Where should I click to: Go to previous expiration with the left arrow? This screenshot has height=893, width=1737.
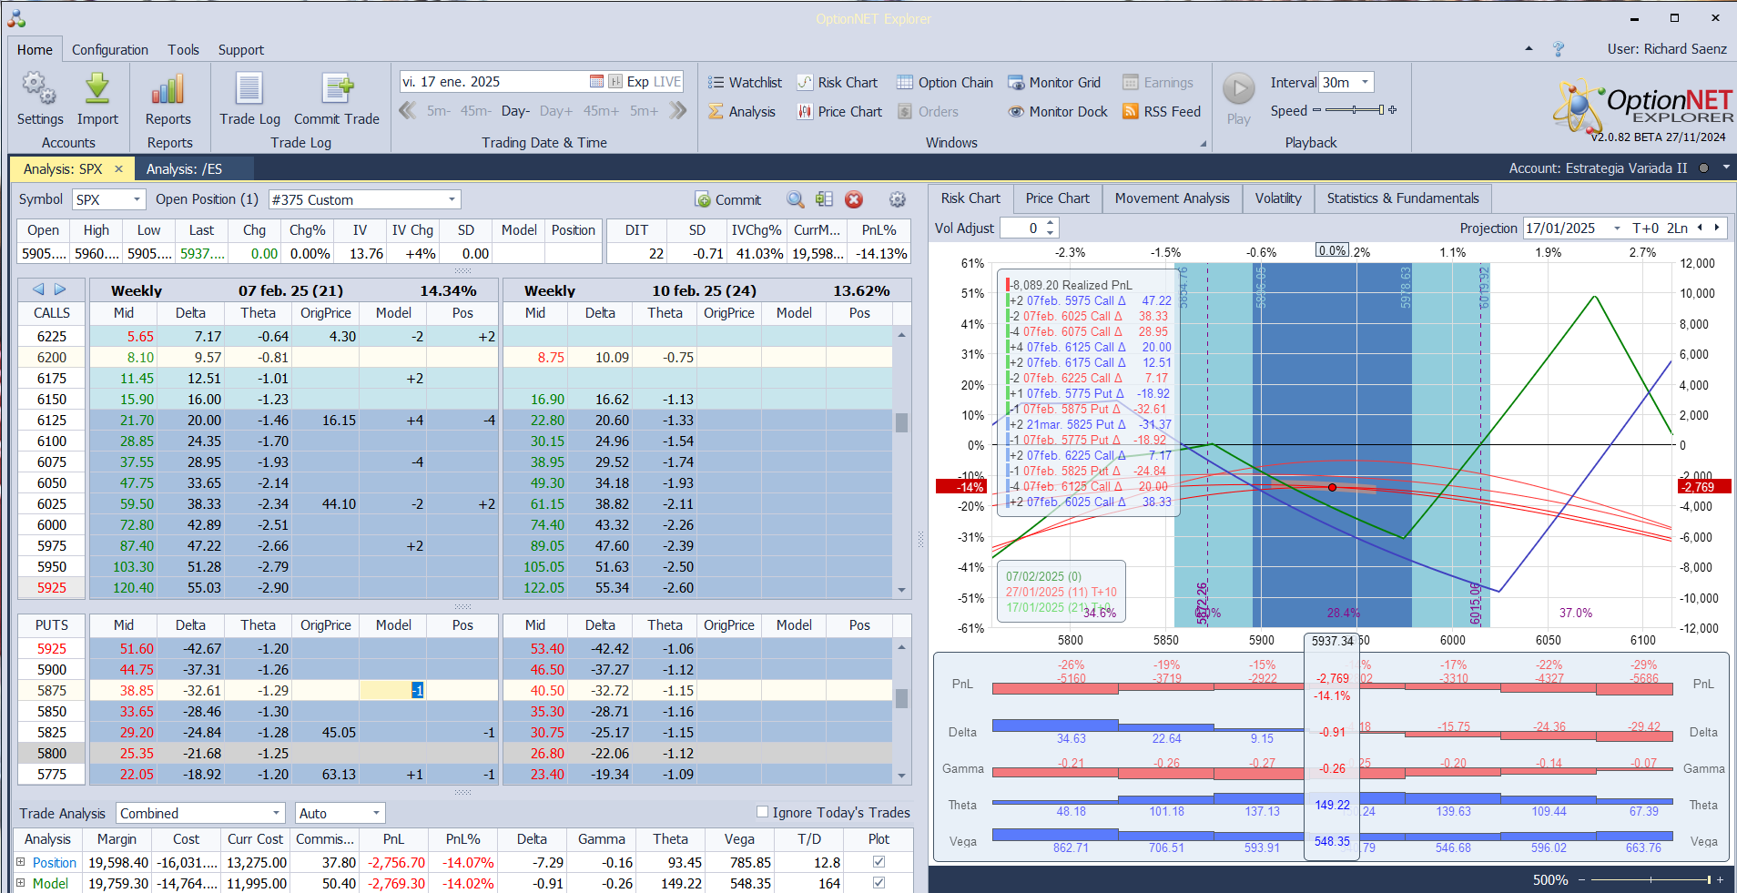coord(38,289)
